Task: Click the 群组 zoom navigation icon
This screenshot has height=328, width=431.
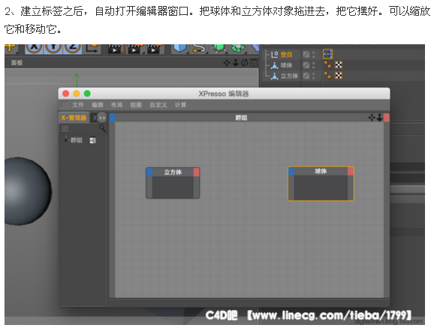Action: pyautogui.click(x=379, y=118)
